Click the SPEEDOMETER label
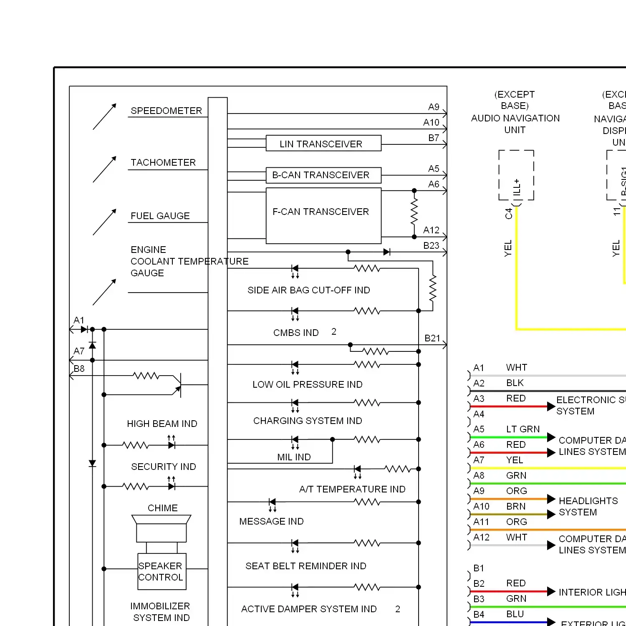This screenshot has width=626, height=626. click(166, 111)
